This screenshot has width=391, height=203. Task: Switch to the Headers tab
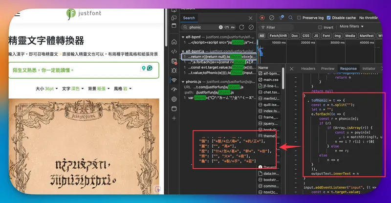tap(308, 68)
